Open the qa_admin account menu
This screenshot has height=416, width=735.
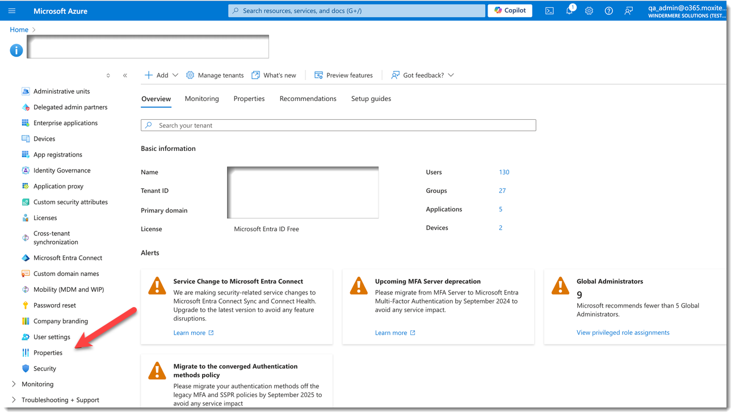[687, 11]
